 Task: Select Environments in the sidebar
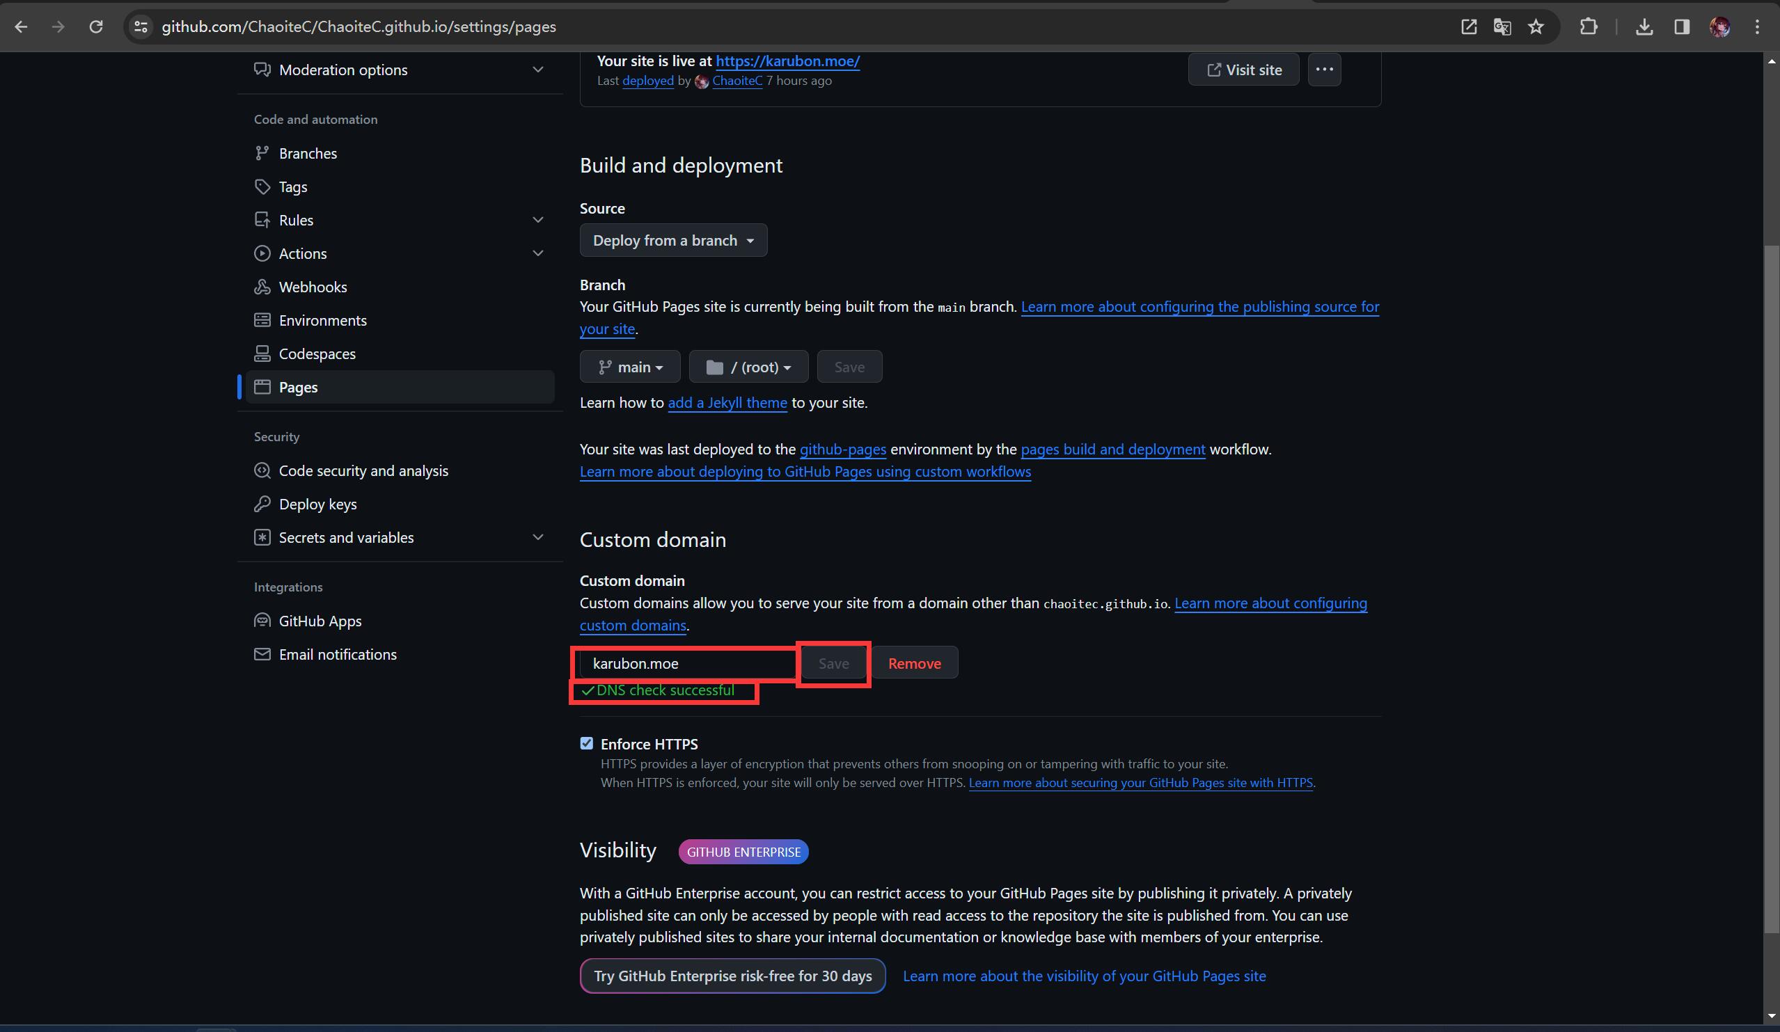(323, 320)
